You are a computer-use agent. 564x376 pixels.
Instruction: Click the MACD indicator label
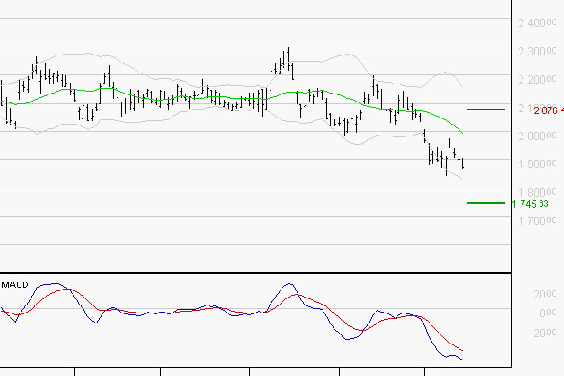coord(15,284)
